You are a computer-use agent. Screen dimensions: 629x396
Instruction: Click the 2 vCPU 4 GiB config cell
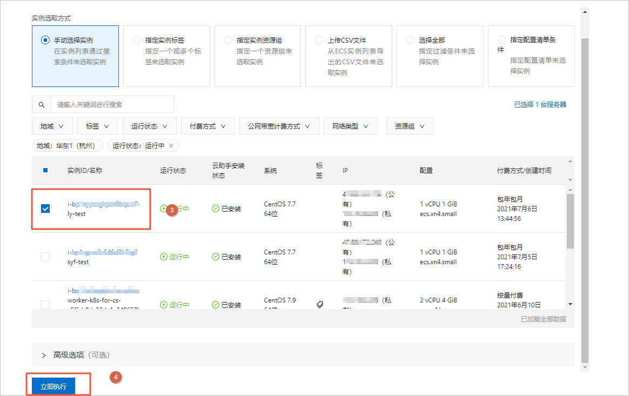point(438,300)
